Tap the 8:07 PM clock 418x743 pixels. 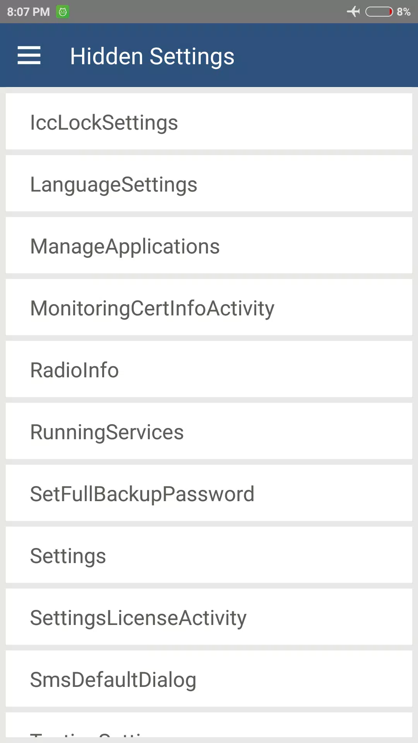click(29, 12)
